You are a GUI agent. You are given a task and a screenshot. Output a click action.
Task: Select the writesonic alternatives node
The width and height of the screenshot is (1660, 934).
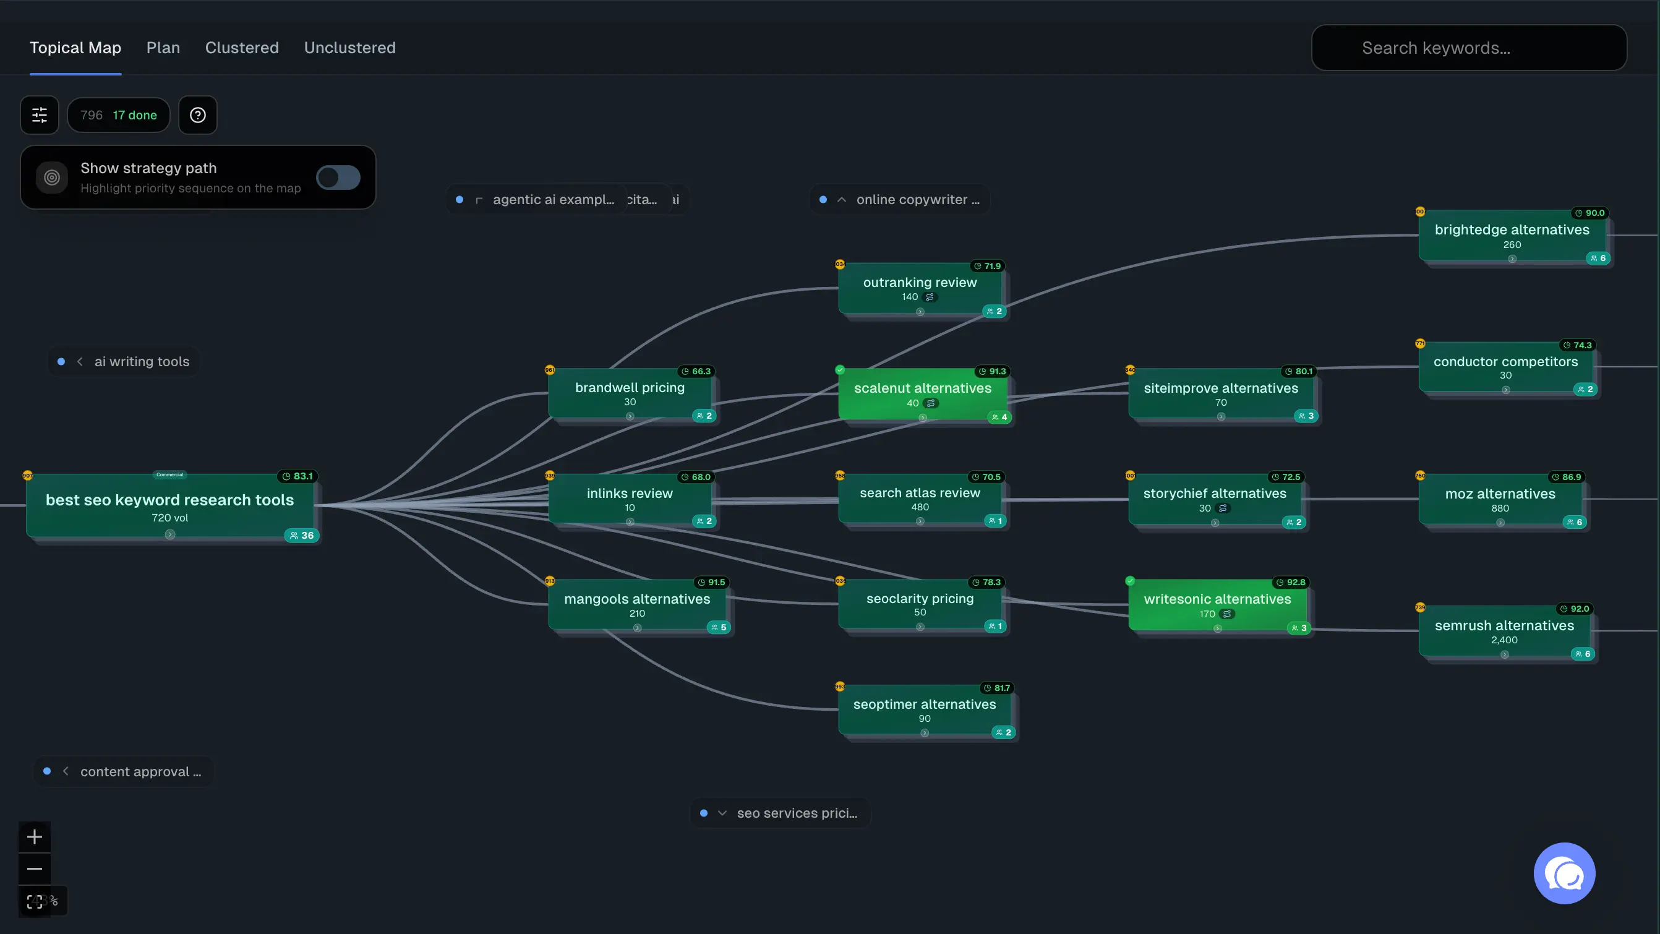[x=1217, y=606]
